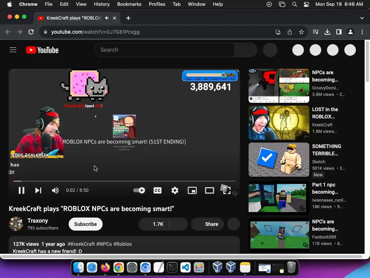370x278 pixels.
Task: Bookmark this tab with the star
Action: (x=301, y=32)
